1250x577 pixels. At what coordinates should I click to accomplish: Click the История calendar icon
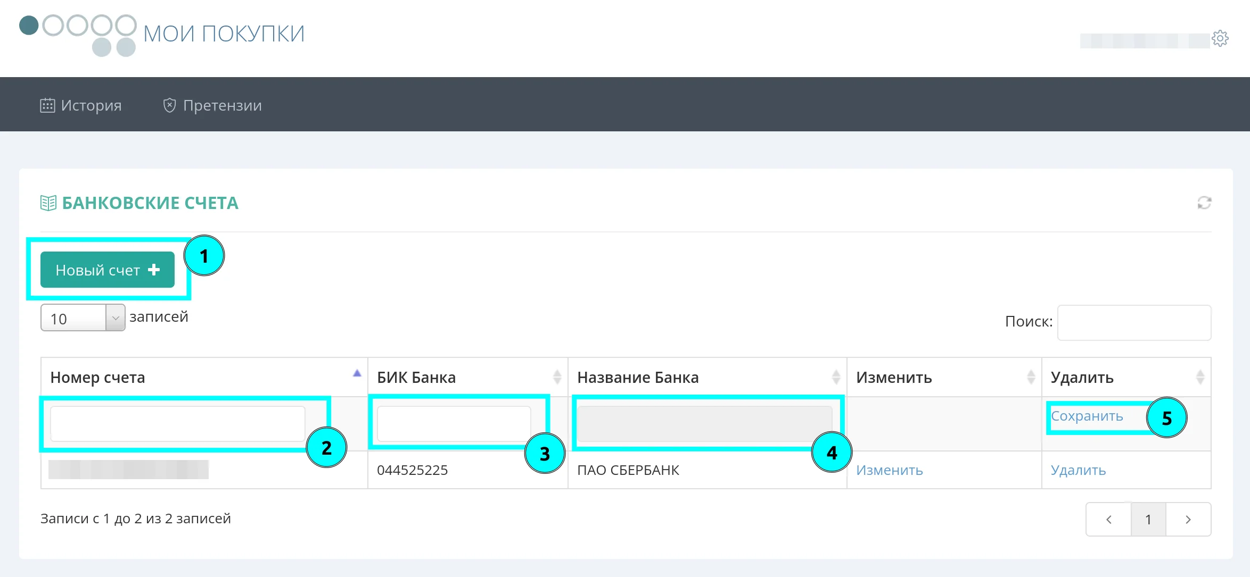point(47,105)
